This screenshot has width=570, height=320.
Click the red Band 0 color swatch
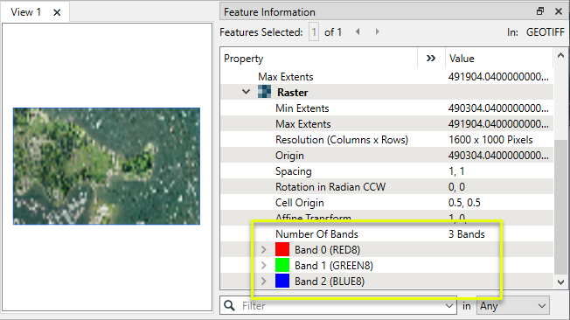click(282, 249)
